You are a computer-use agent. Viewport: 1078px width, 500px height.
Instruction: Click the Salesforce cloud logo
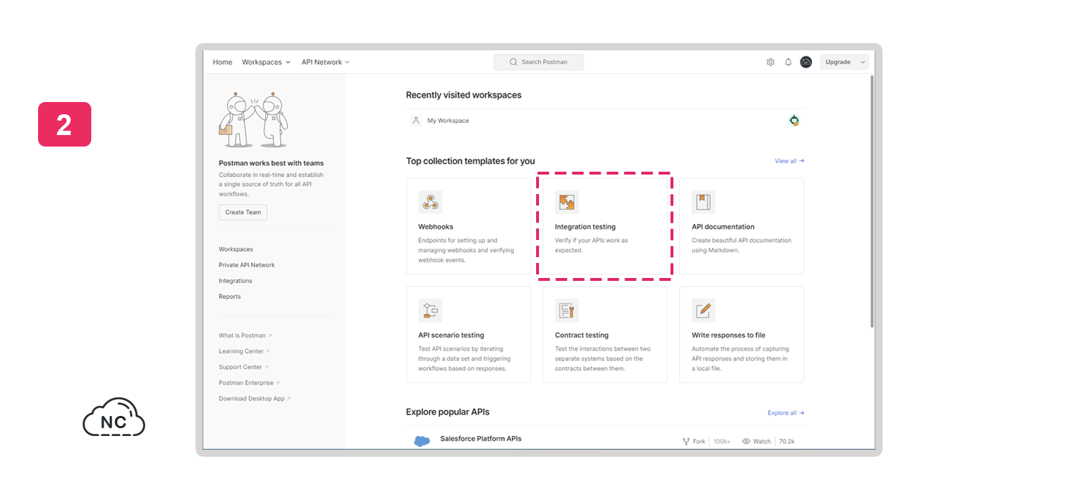[422, 441]
